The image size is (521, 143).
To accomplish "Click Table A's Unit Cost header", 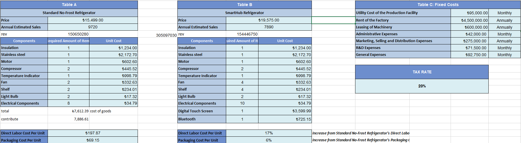I will [113, 41].
